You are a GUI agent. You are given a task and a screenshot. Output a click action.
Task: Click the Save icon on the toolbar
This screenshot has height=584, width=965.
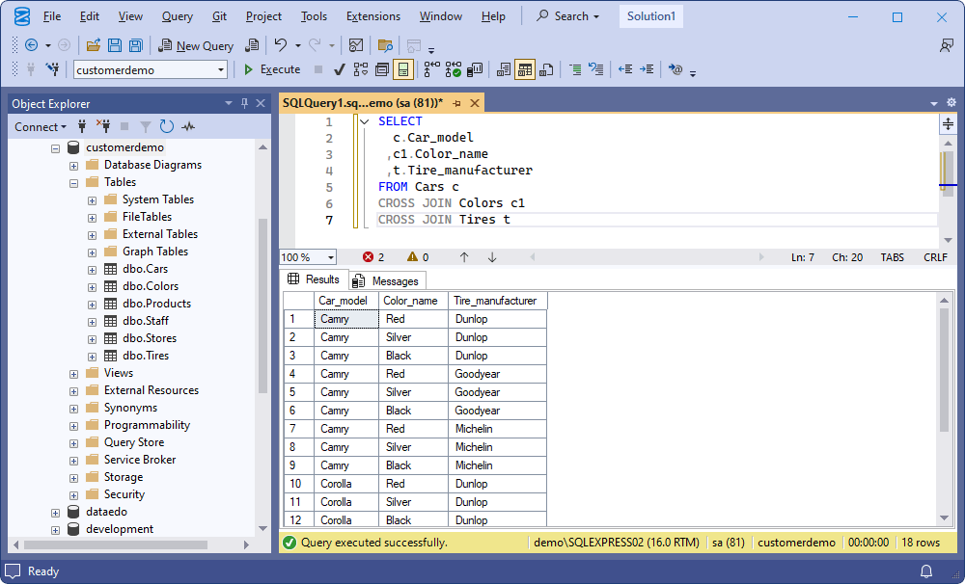tap(115, 44)
